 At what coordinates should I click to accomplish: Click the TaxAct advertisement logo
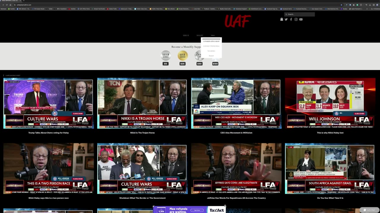click(x=216, y=210)
